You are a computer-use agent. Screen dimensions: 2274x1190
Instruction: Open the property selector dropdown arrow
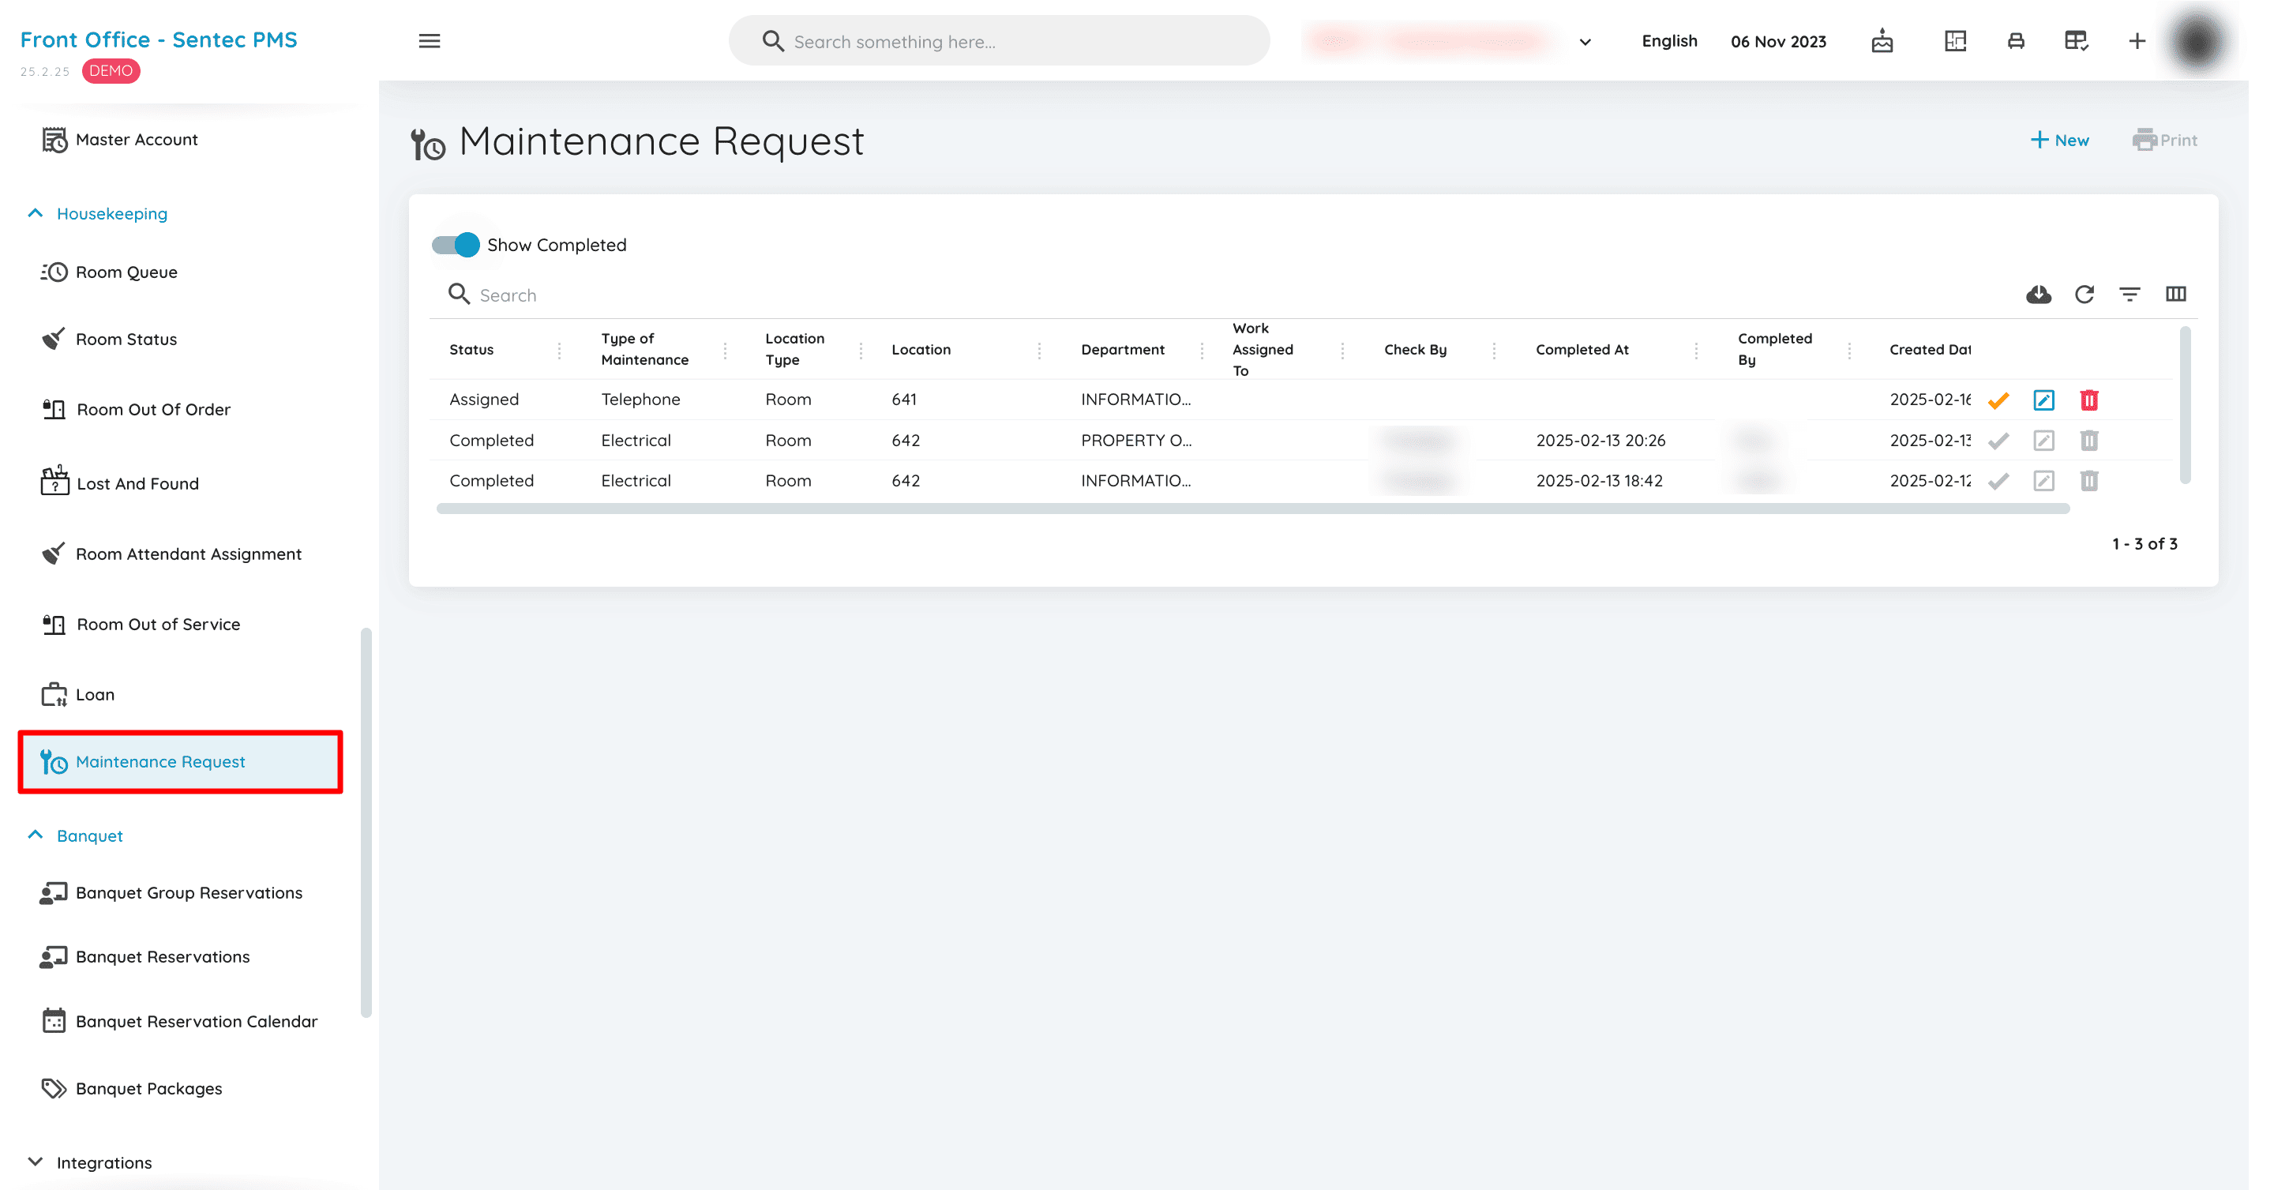pos(1585,42)
